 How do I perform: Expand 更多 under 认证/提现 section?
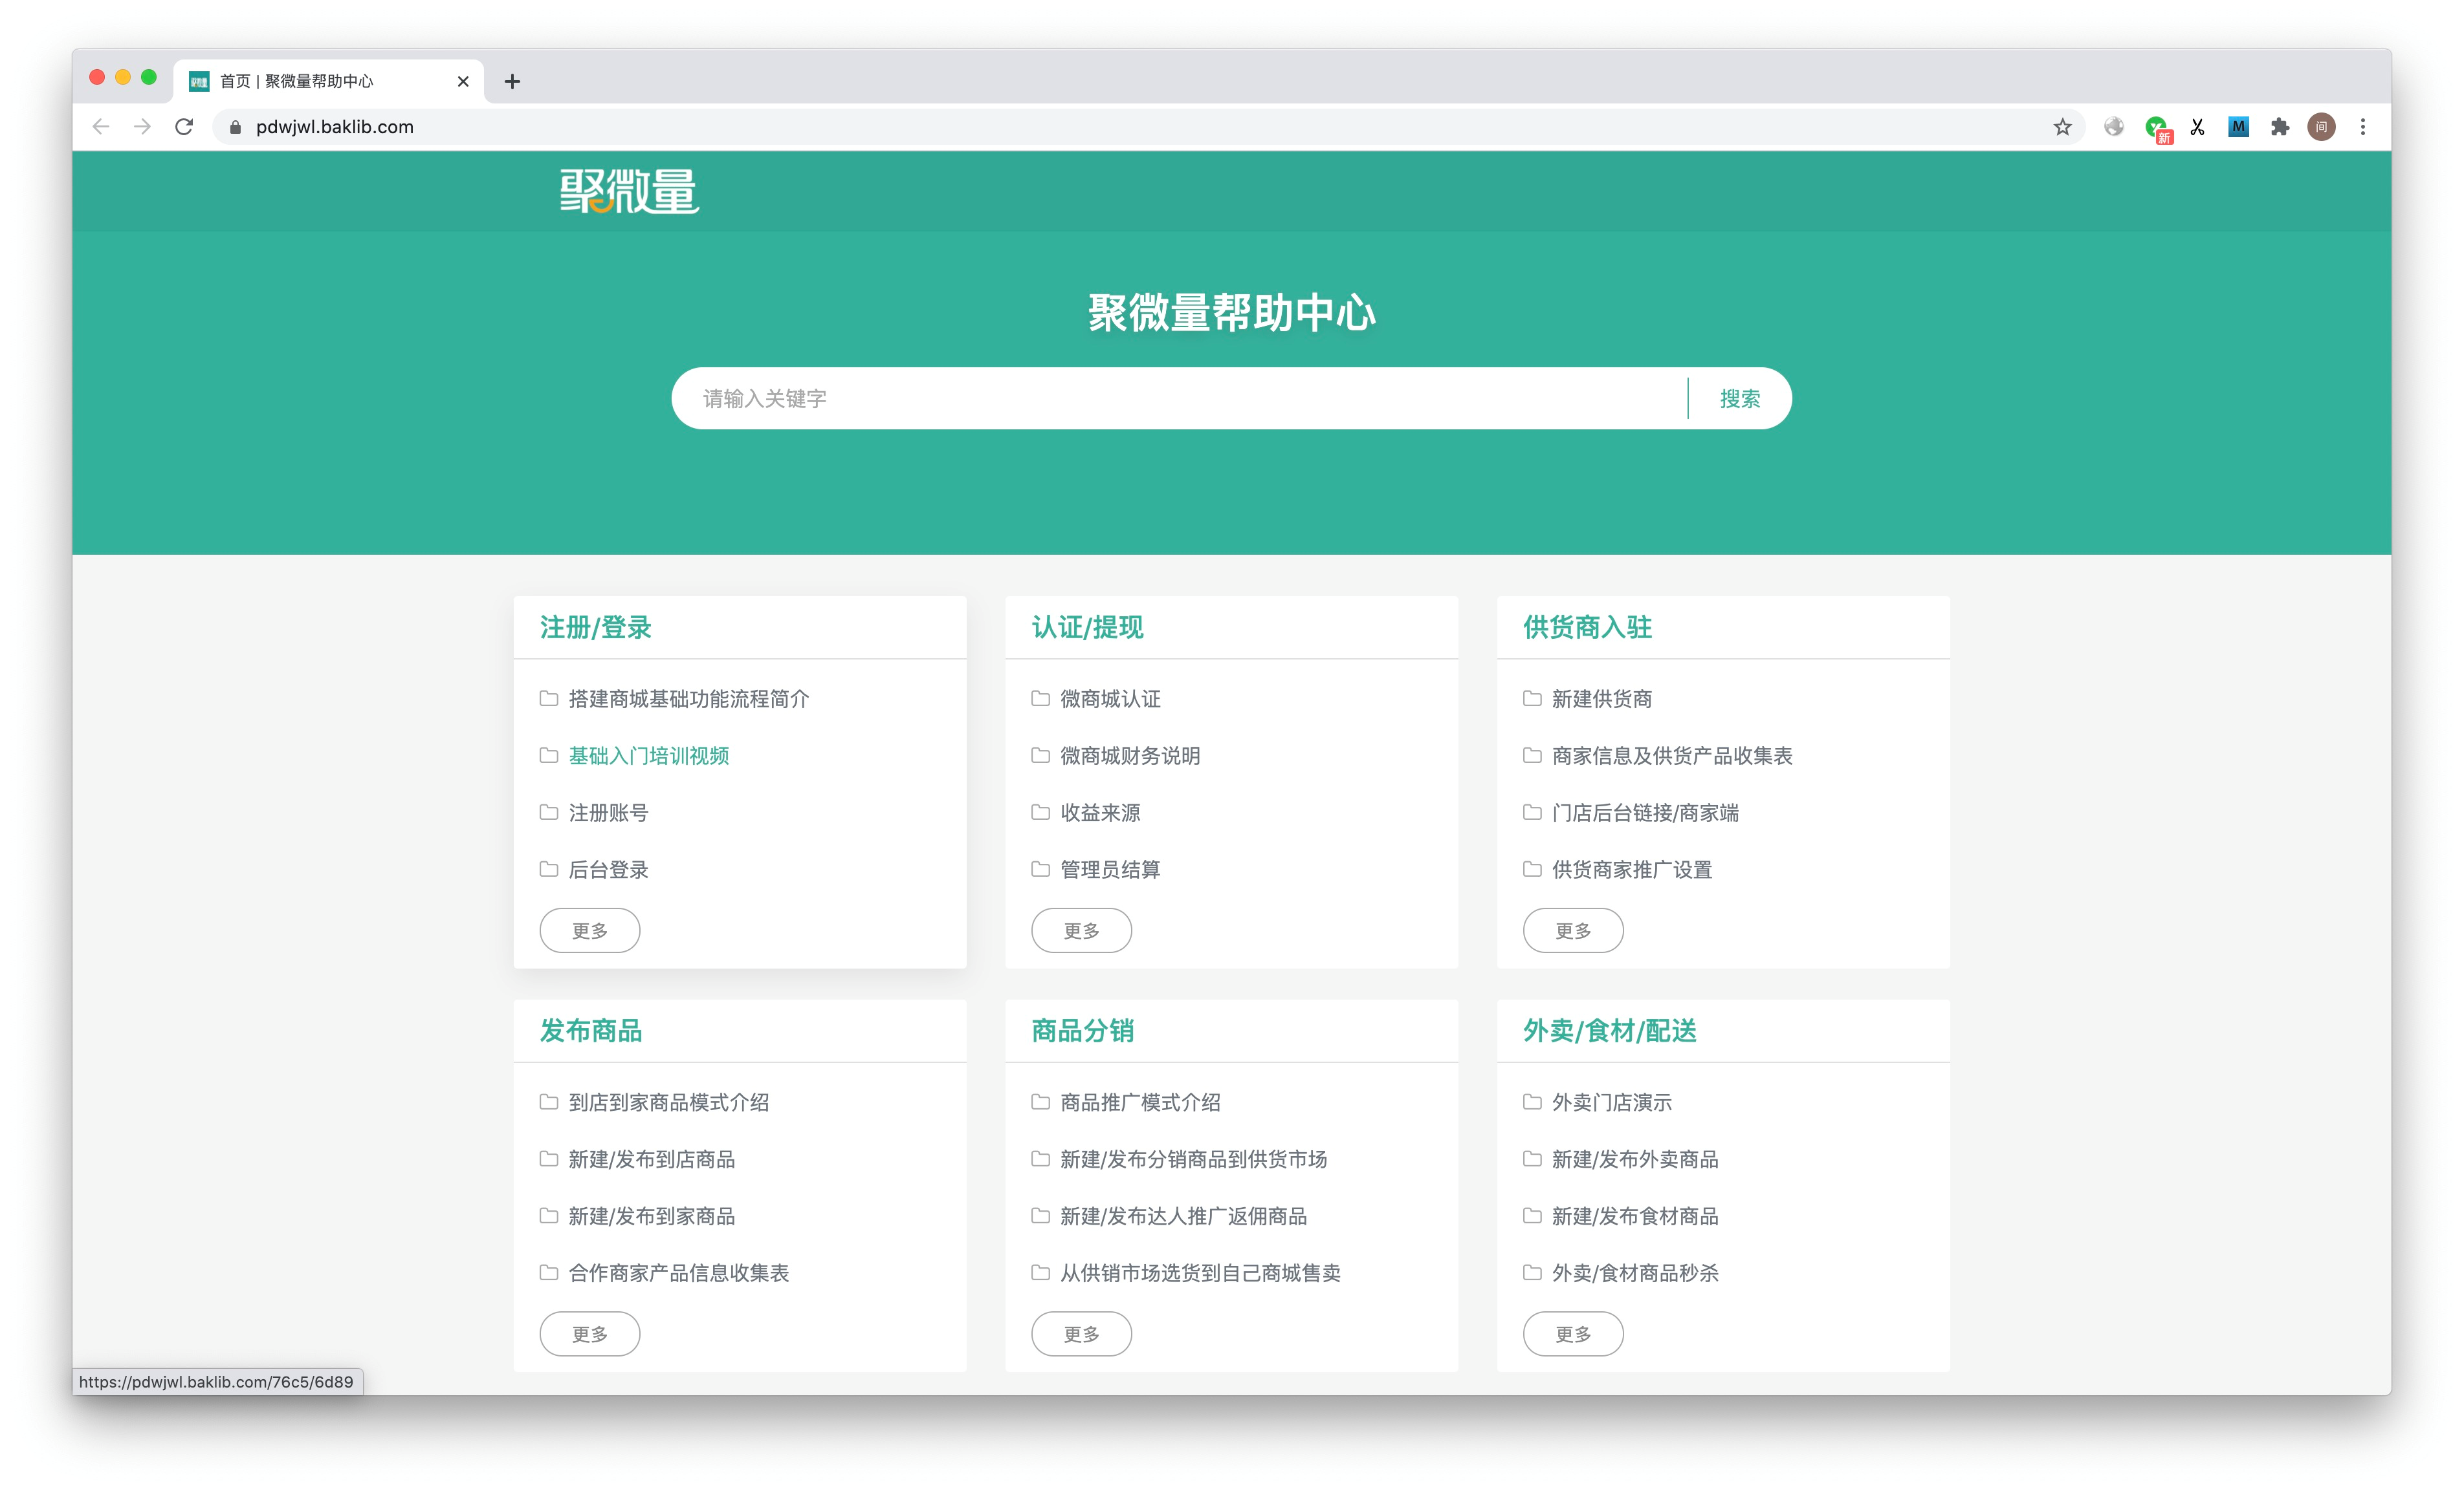(1081, 930)
